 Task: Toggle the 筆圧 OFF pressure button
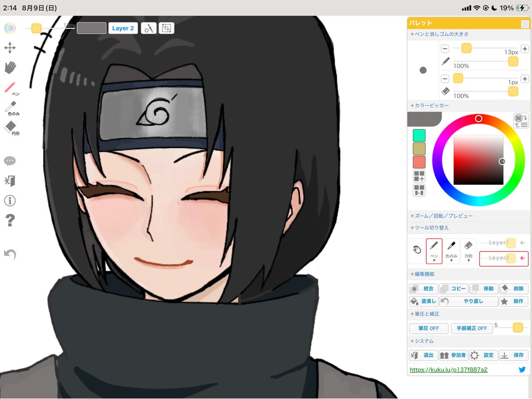tap(429, 329)
